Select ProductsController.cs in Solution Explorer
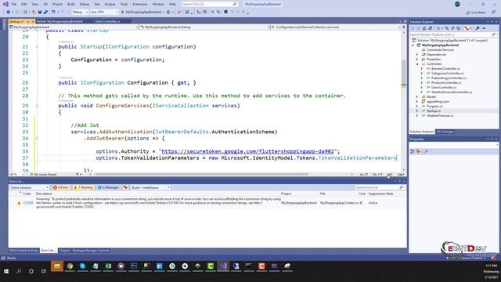This screenshot has height=282, width=501. (x=446, y=83)
